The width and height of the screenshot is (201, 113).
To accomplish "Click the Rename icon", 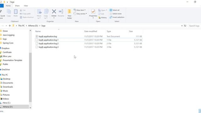I will point(61,12).
